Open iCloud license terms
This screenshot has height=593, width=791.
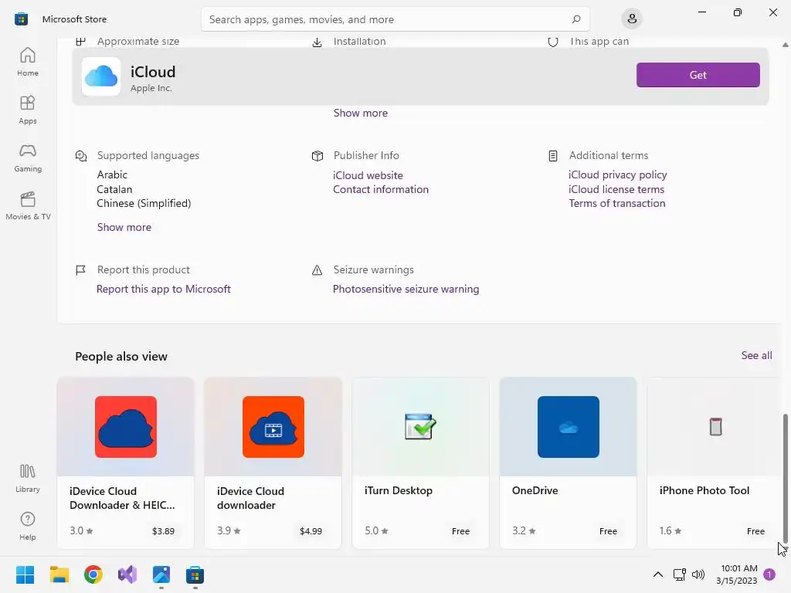[x=616, y=190]
